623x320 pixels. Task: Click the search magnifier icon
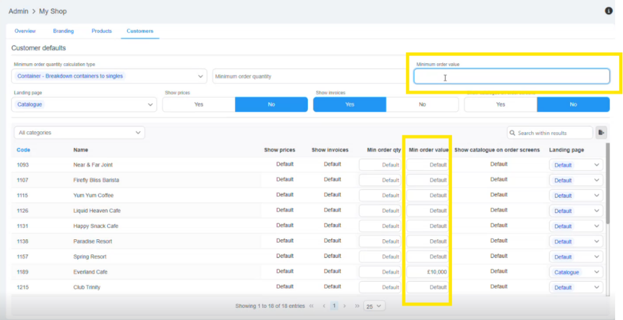point(512,133)
